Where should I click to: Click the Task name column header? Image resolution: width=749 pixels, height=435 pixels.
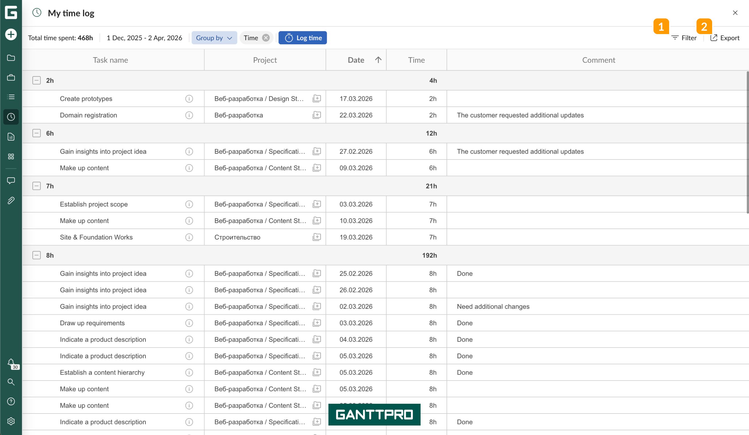[x=110, y=60]
